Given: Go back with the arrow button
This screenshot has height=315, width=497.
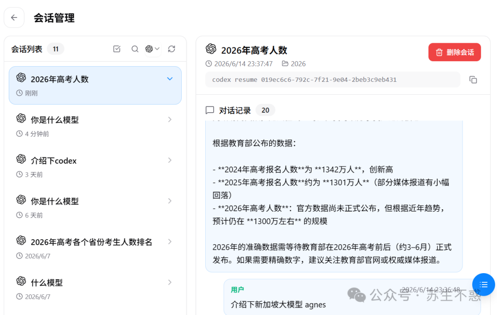Looking at the screenshot, I should pos(14,18).
